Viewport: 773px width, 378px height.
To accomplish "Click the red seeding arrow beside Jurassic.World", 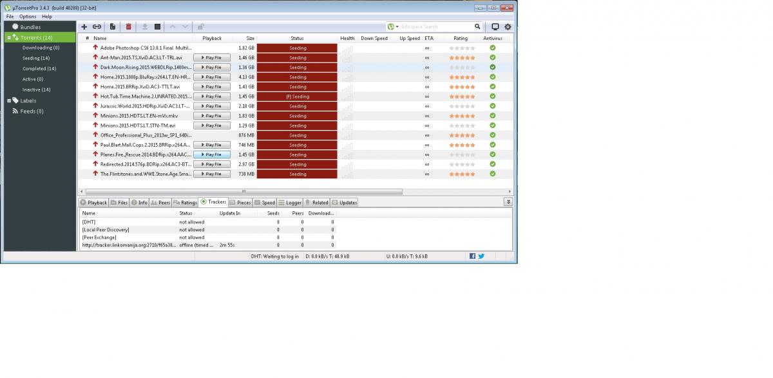I will point(95,106).
